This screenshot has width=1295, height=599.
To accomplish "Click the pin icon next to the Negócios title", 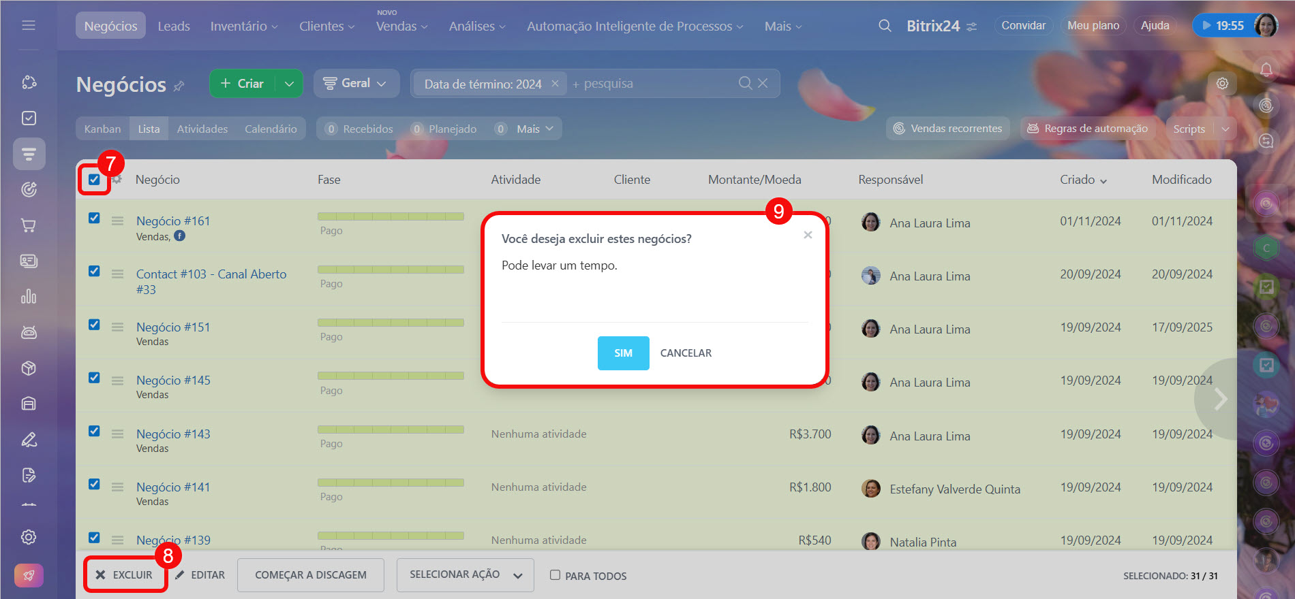I will (x=179, y=86).
